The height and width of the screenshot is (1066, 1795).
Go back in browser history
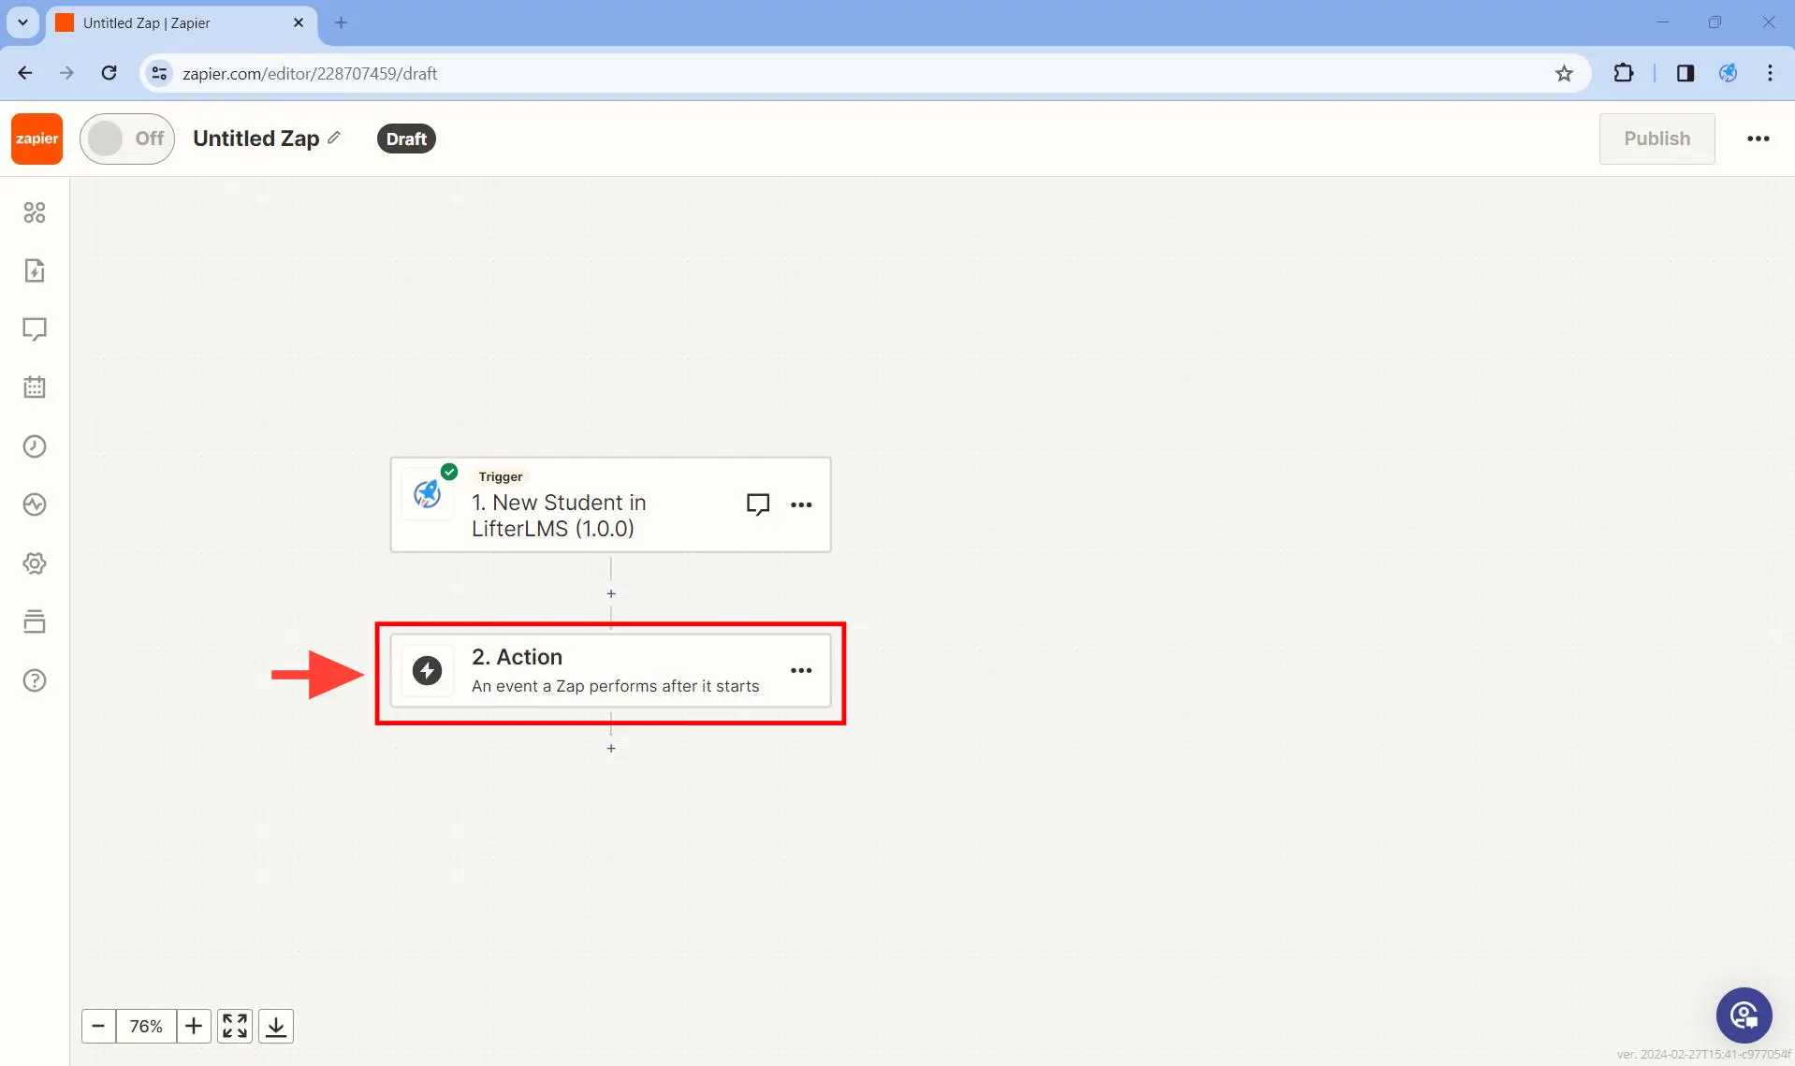(x=25, y=73)
